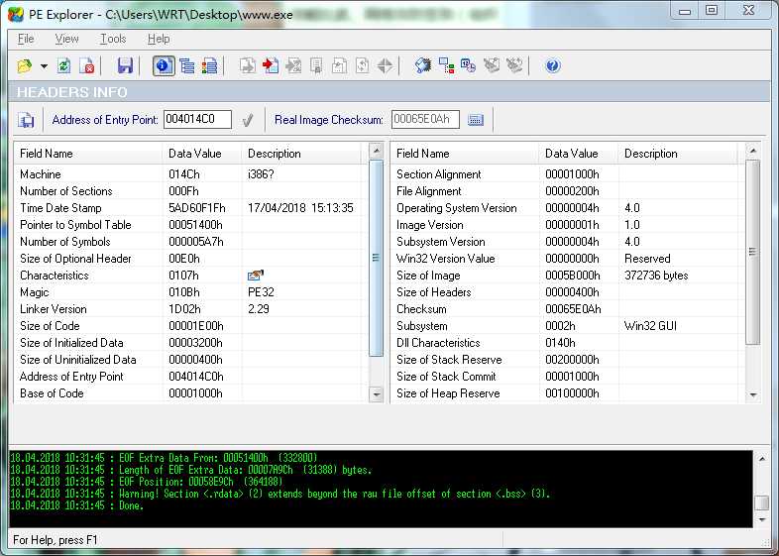The height and width of the screenshot is (556, 779).
Task: Click the grayed Export viewer icon
Action: [248, 65]
